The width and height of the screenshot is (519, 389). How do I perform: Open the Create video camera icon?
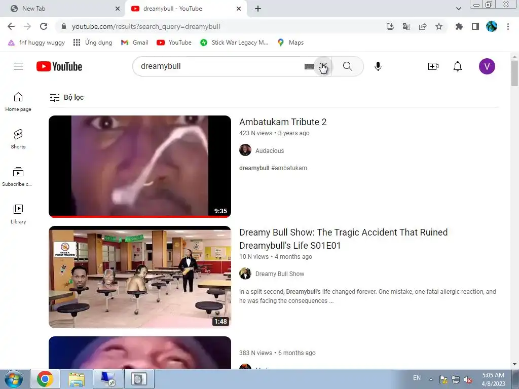tap(433, 66)
